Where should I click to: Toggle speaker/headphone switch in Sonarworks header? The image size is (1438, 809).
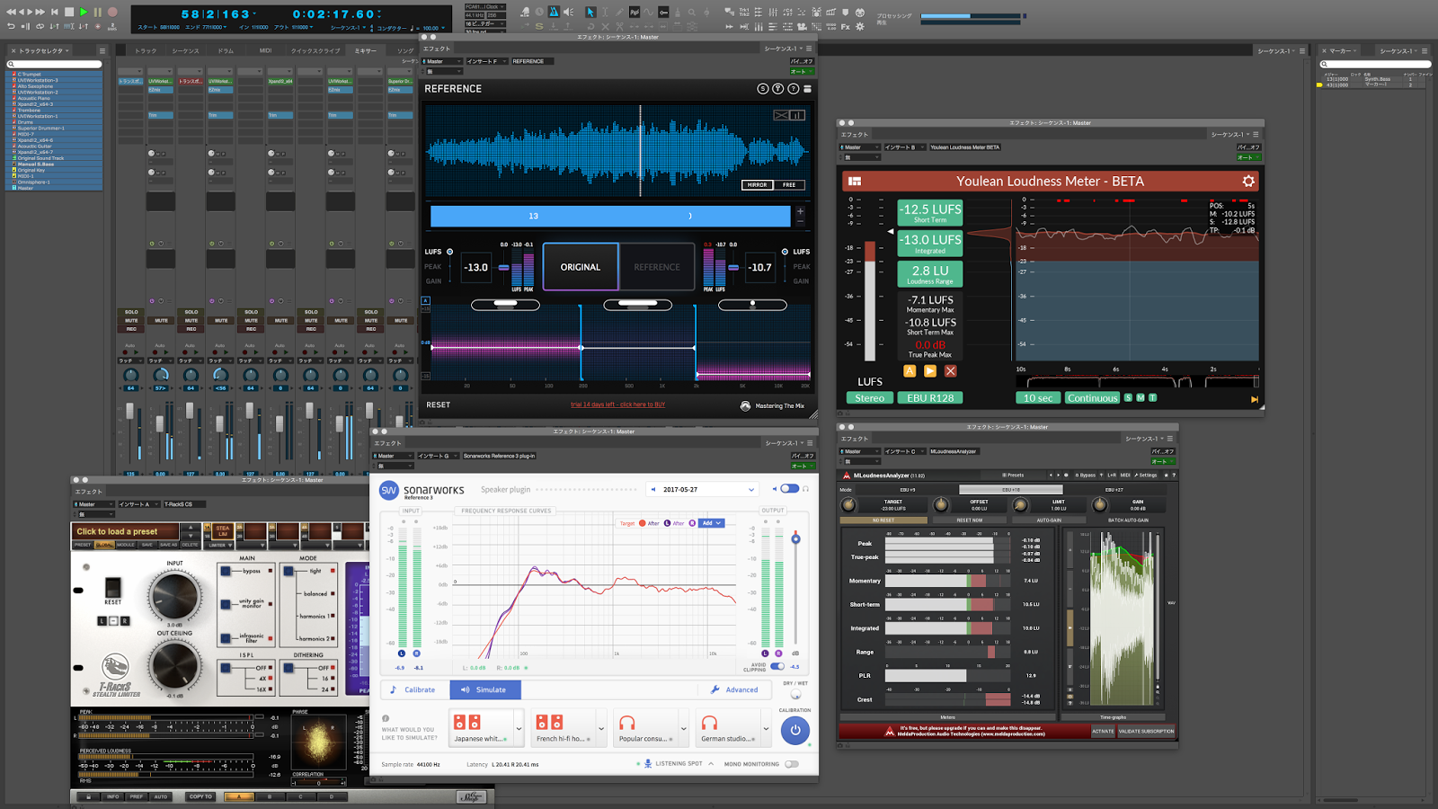coord(789,489)
